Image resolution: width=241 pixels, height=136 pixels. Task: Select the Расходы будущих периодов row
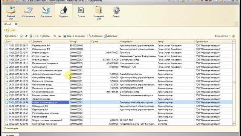[x=119, y=113]
